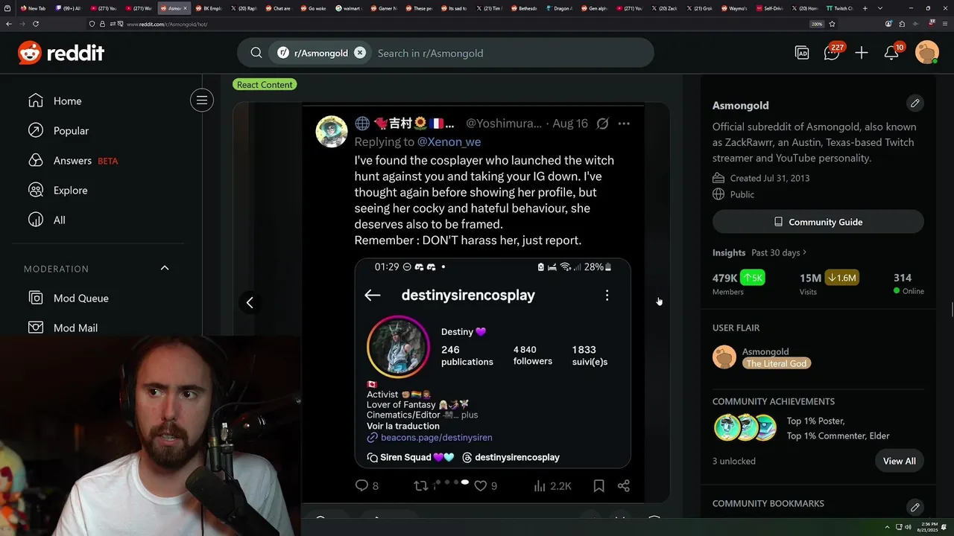Edit Community Bookmarks with pencil icon
This screenshot has width=954, height=536.
[915, 507]
